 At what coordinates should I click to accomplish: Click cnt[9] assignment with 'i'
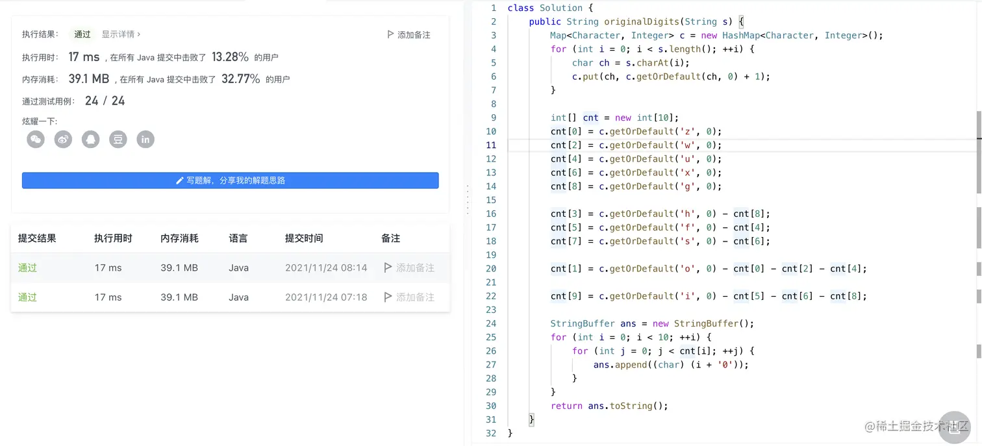tap(709, 296)
